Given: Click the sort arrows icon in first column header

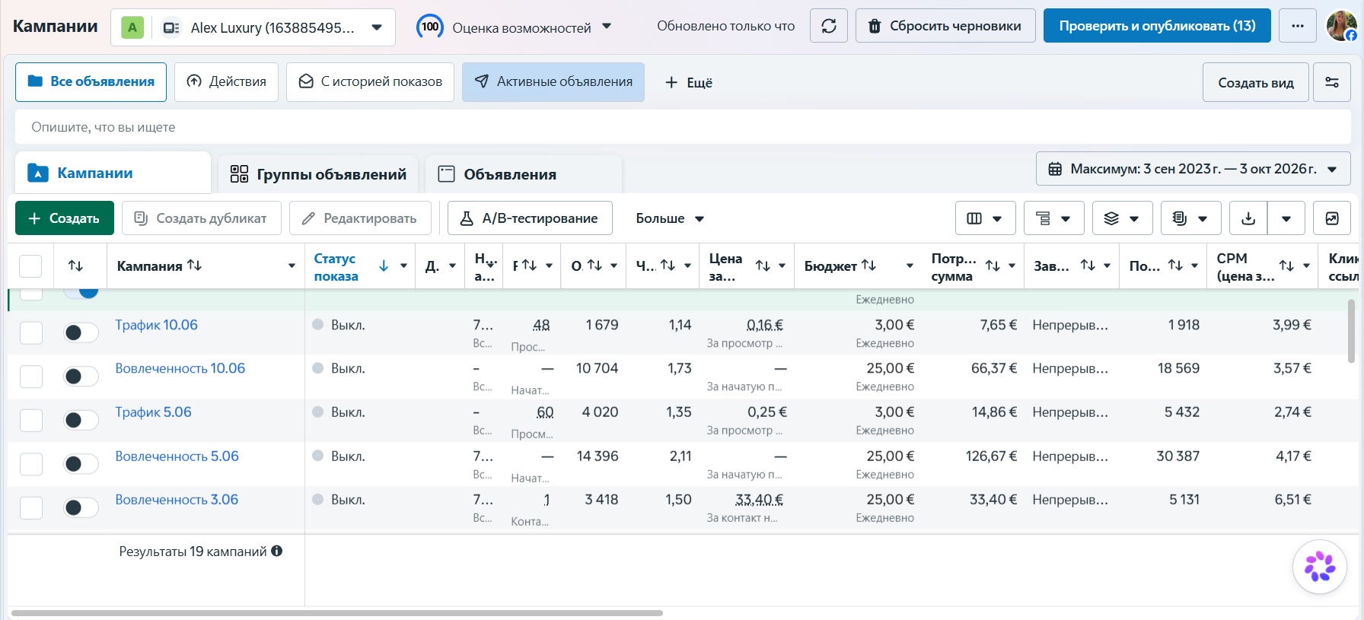Looking at the screenshot, I should pos(75,265).
